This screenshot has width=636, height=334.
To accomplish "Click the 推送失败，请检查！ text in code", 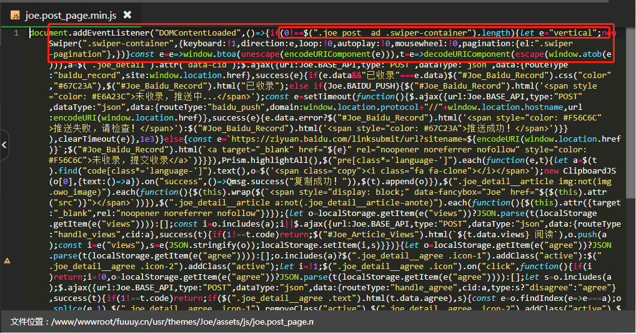I will [99, 129].
